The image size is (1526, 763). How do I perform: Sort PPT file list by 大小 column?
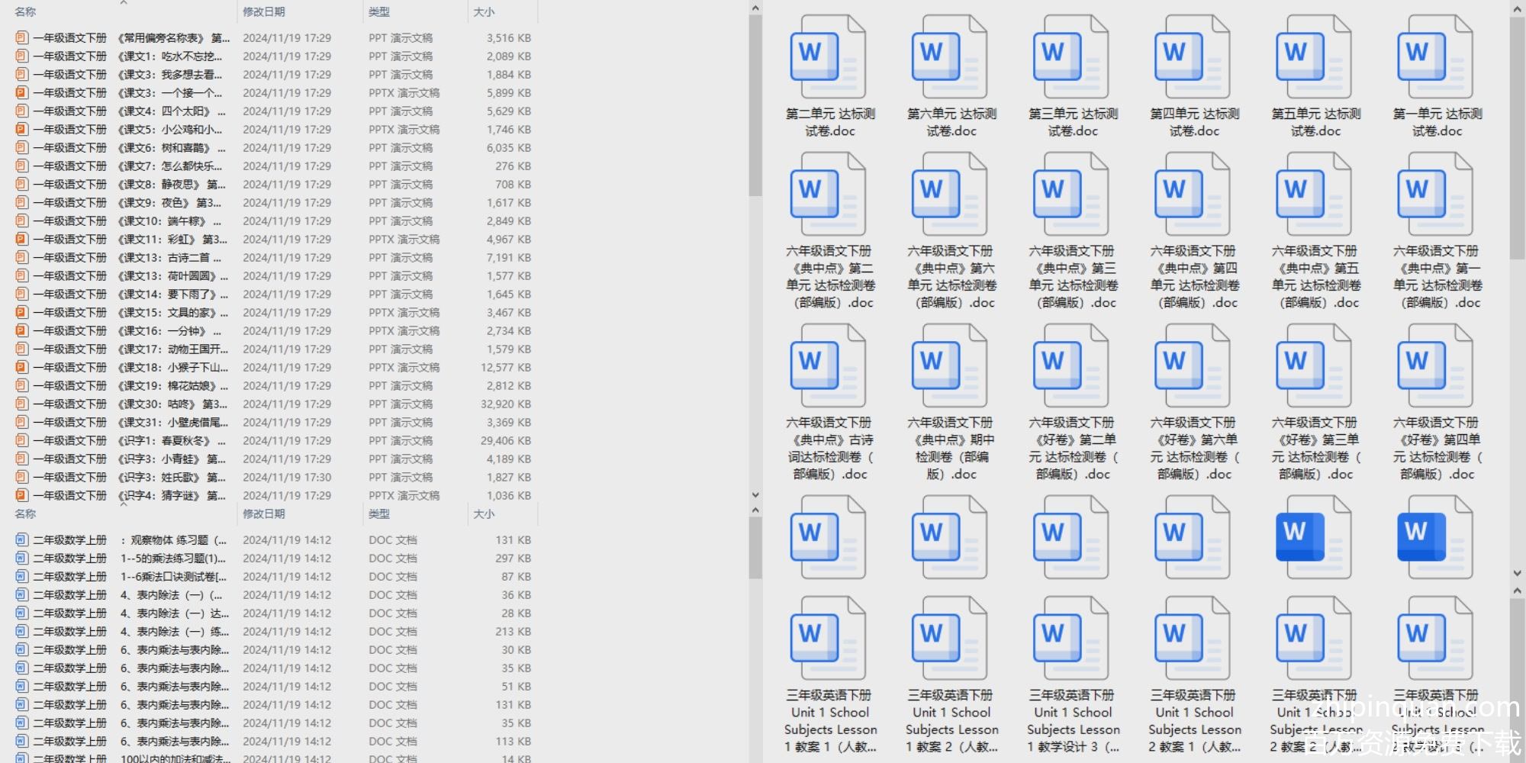click(484, 12)
